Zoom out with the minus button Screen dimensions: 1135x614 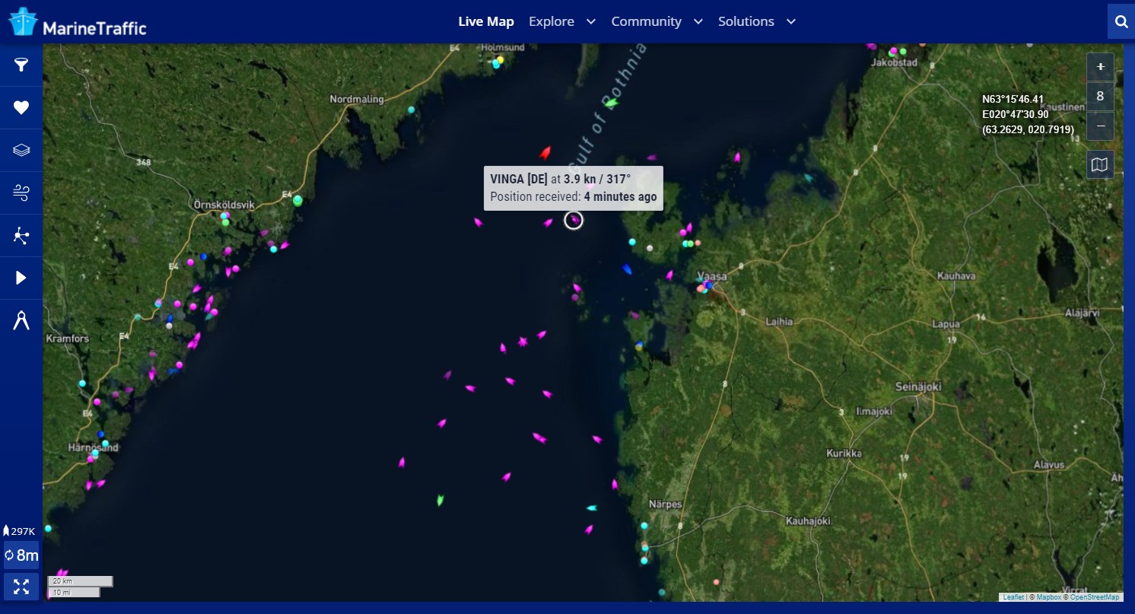pyautogui.click(x=1100, y=126)
